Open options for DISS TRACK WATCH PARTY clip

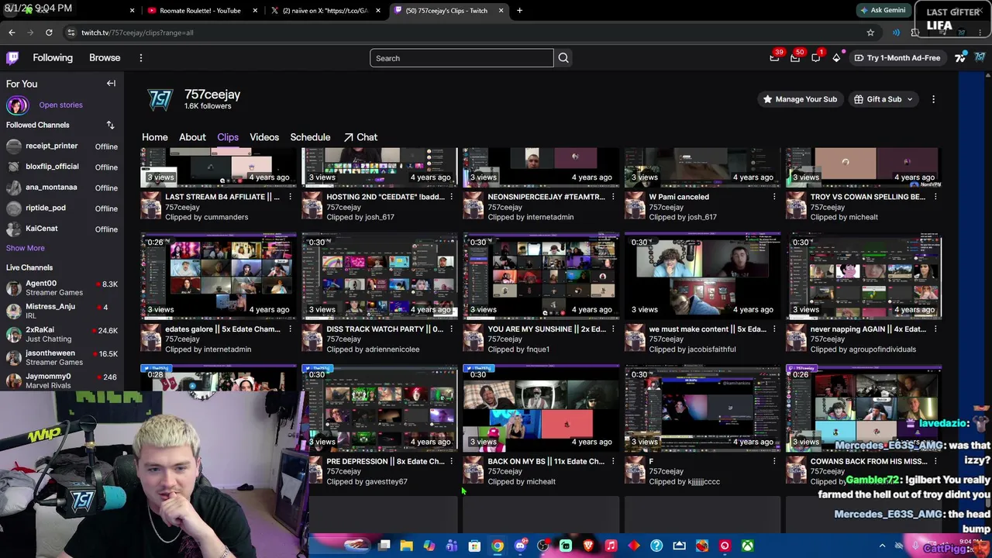pyautogui.click(x=451, y=329)
